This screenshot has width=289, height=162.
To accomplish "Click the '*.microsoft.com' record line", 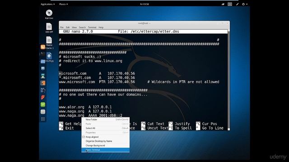I will click(97, 78).
